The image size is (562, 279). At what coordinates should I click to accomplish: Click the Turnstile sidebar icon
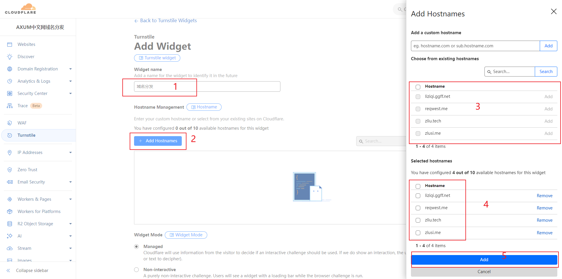coord(10,135)
